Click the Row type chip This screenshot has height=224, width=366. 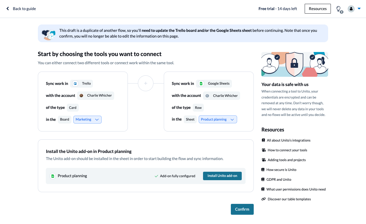pyautogui.click(x=198, y=108)
